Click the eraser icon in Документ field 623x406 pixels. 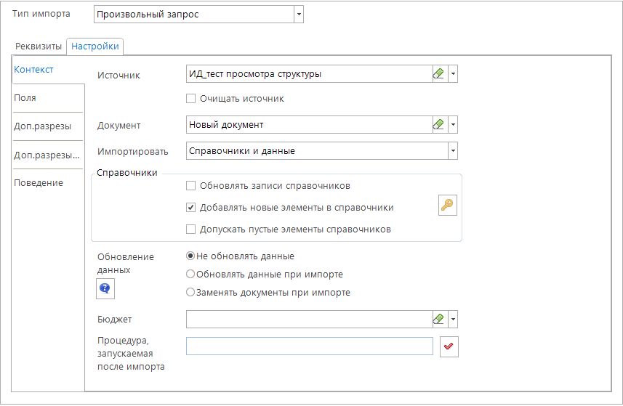[x=438, y=125]
